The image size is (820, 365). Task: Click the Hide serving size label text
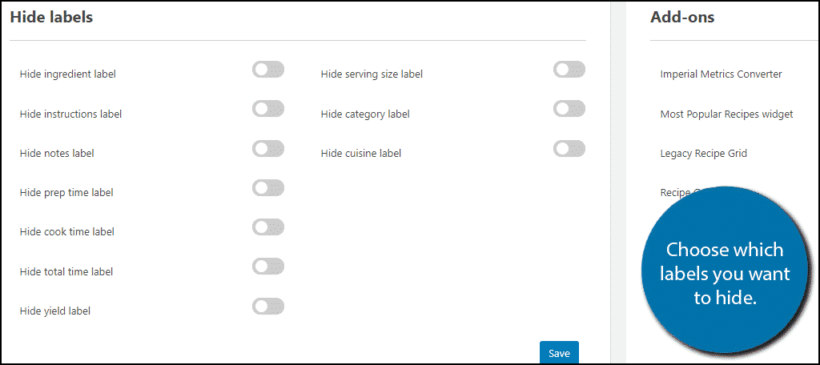(x=372, y=74)
